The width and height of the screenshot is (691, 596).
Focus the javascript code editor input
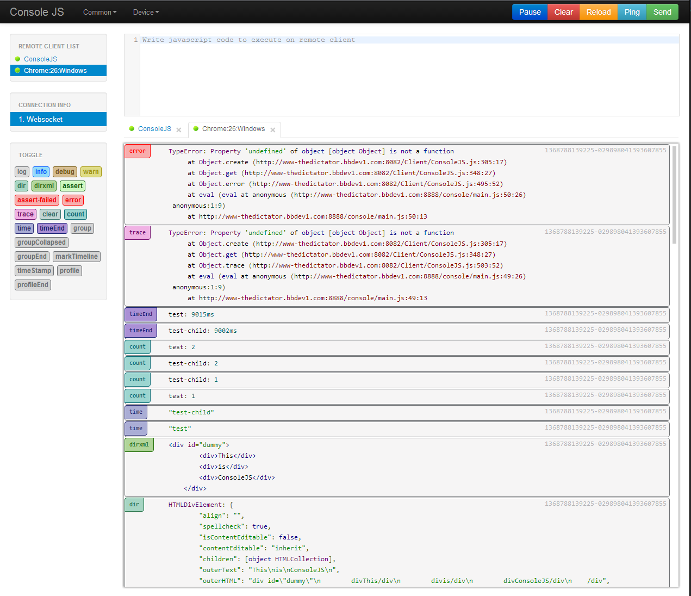pos(410,75)
